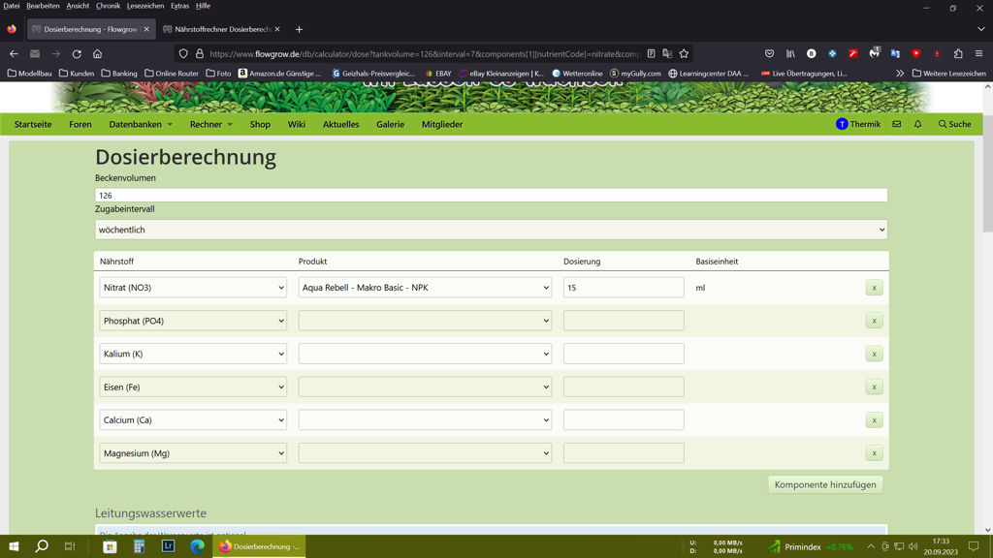This screenshot has width=993, height=558.
Task: Bookmark this page with the star icon
Action: coord(684,54)
